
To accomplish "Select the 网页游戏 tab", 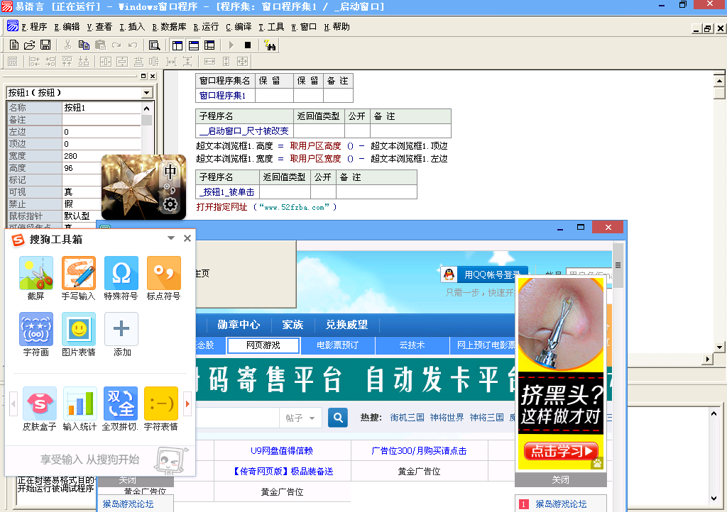I will (x=263, y=345).
